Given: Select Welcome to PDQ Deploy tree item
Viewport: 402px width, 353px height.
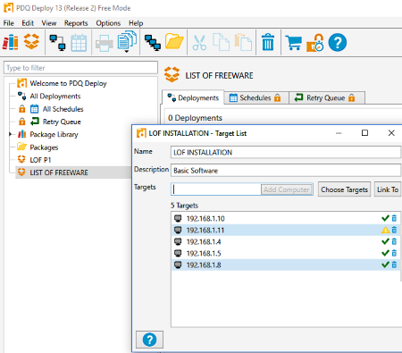Looking at the screenshot, I should (x=68, y=83).
